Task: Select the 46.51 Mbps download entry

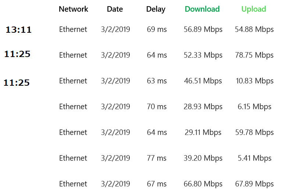Action: click(203, 81)
